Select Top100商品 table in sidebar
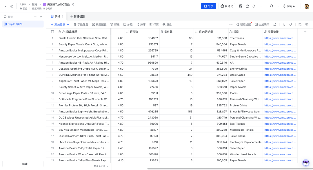Image resolution: width=313 pixels, height=170 pixels. (23, 24)
